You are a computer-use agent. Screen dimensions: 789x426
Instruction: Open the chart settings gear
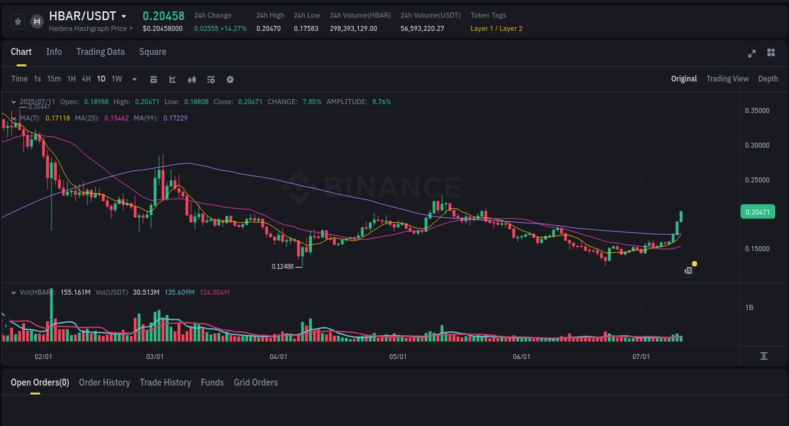coord(230,79)
